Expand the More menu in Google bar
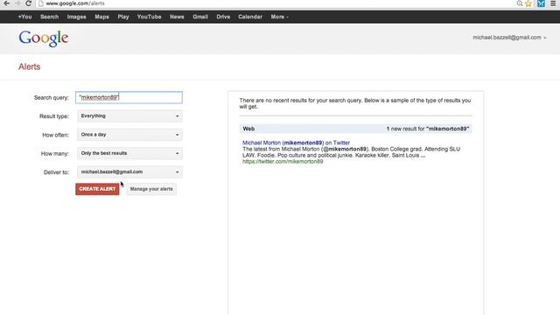The height and width of the screenshot is (315, 560). click(x=280, y=17)
